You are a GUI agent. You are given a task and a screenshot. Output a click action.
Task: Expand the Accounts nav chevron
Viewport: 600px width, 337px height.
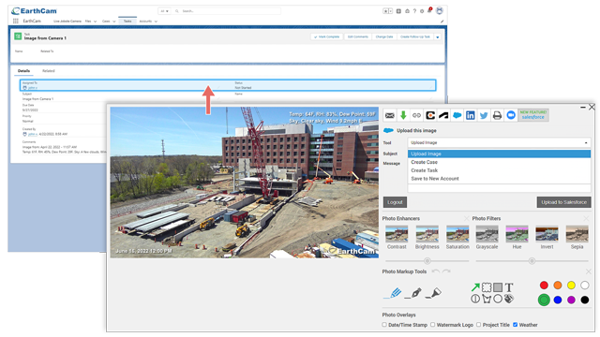[157, 22]
